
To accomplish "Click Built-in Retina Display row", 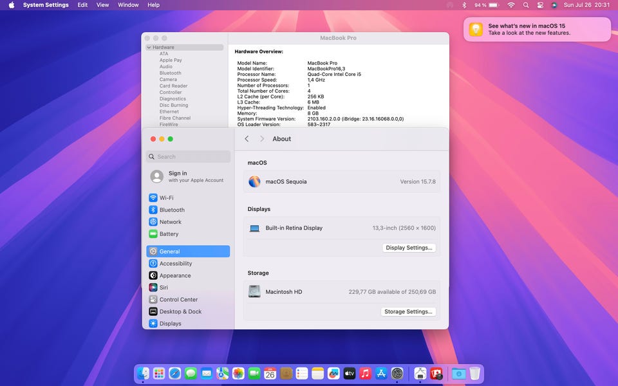I will pyautogui.click(x=342, y=228).
